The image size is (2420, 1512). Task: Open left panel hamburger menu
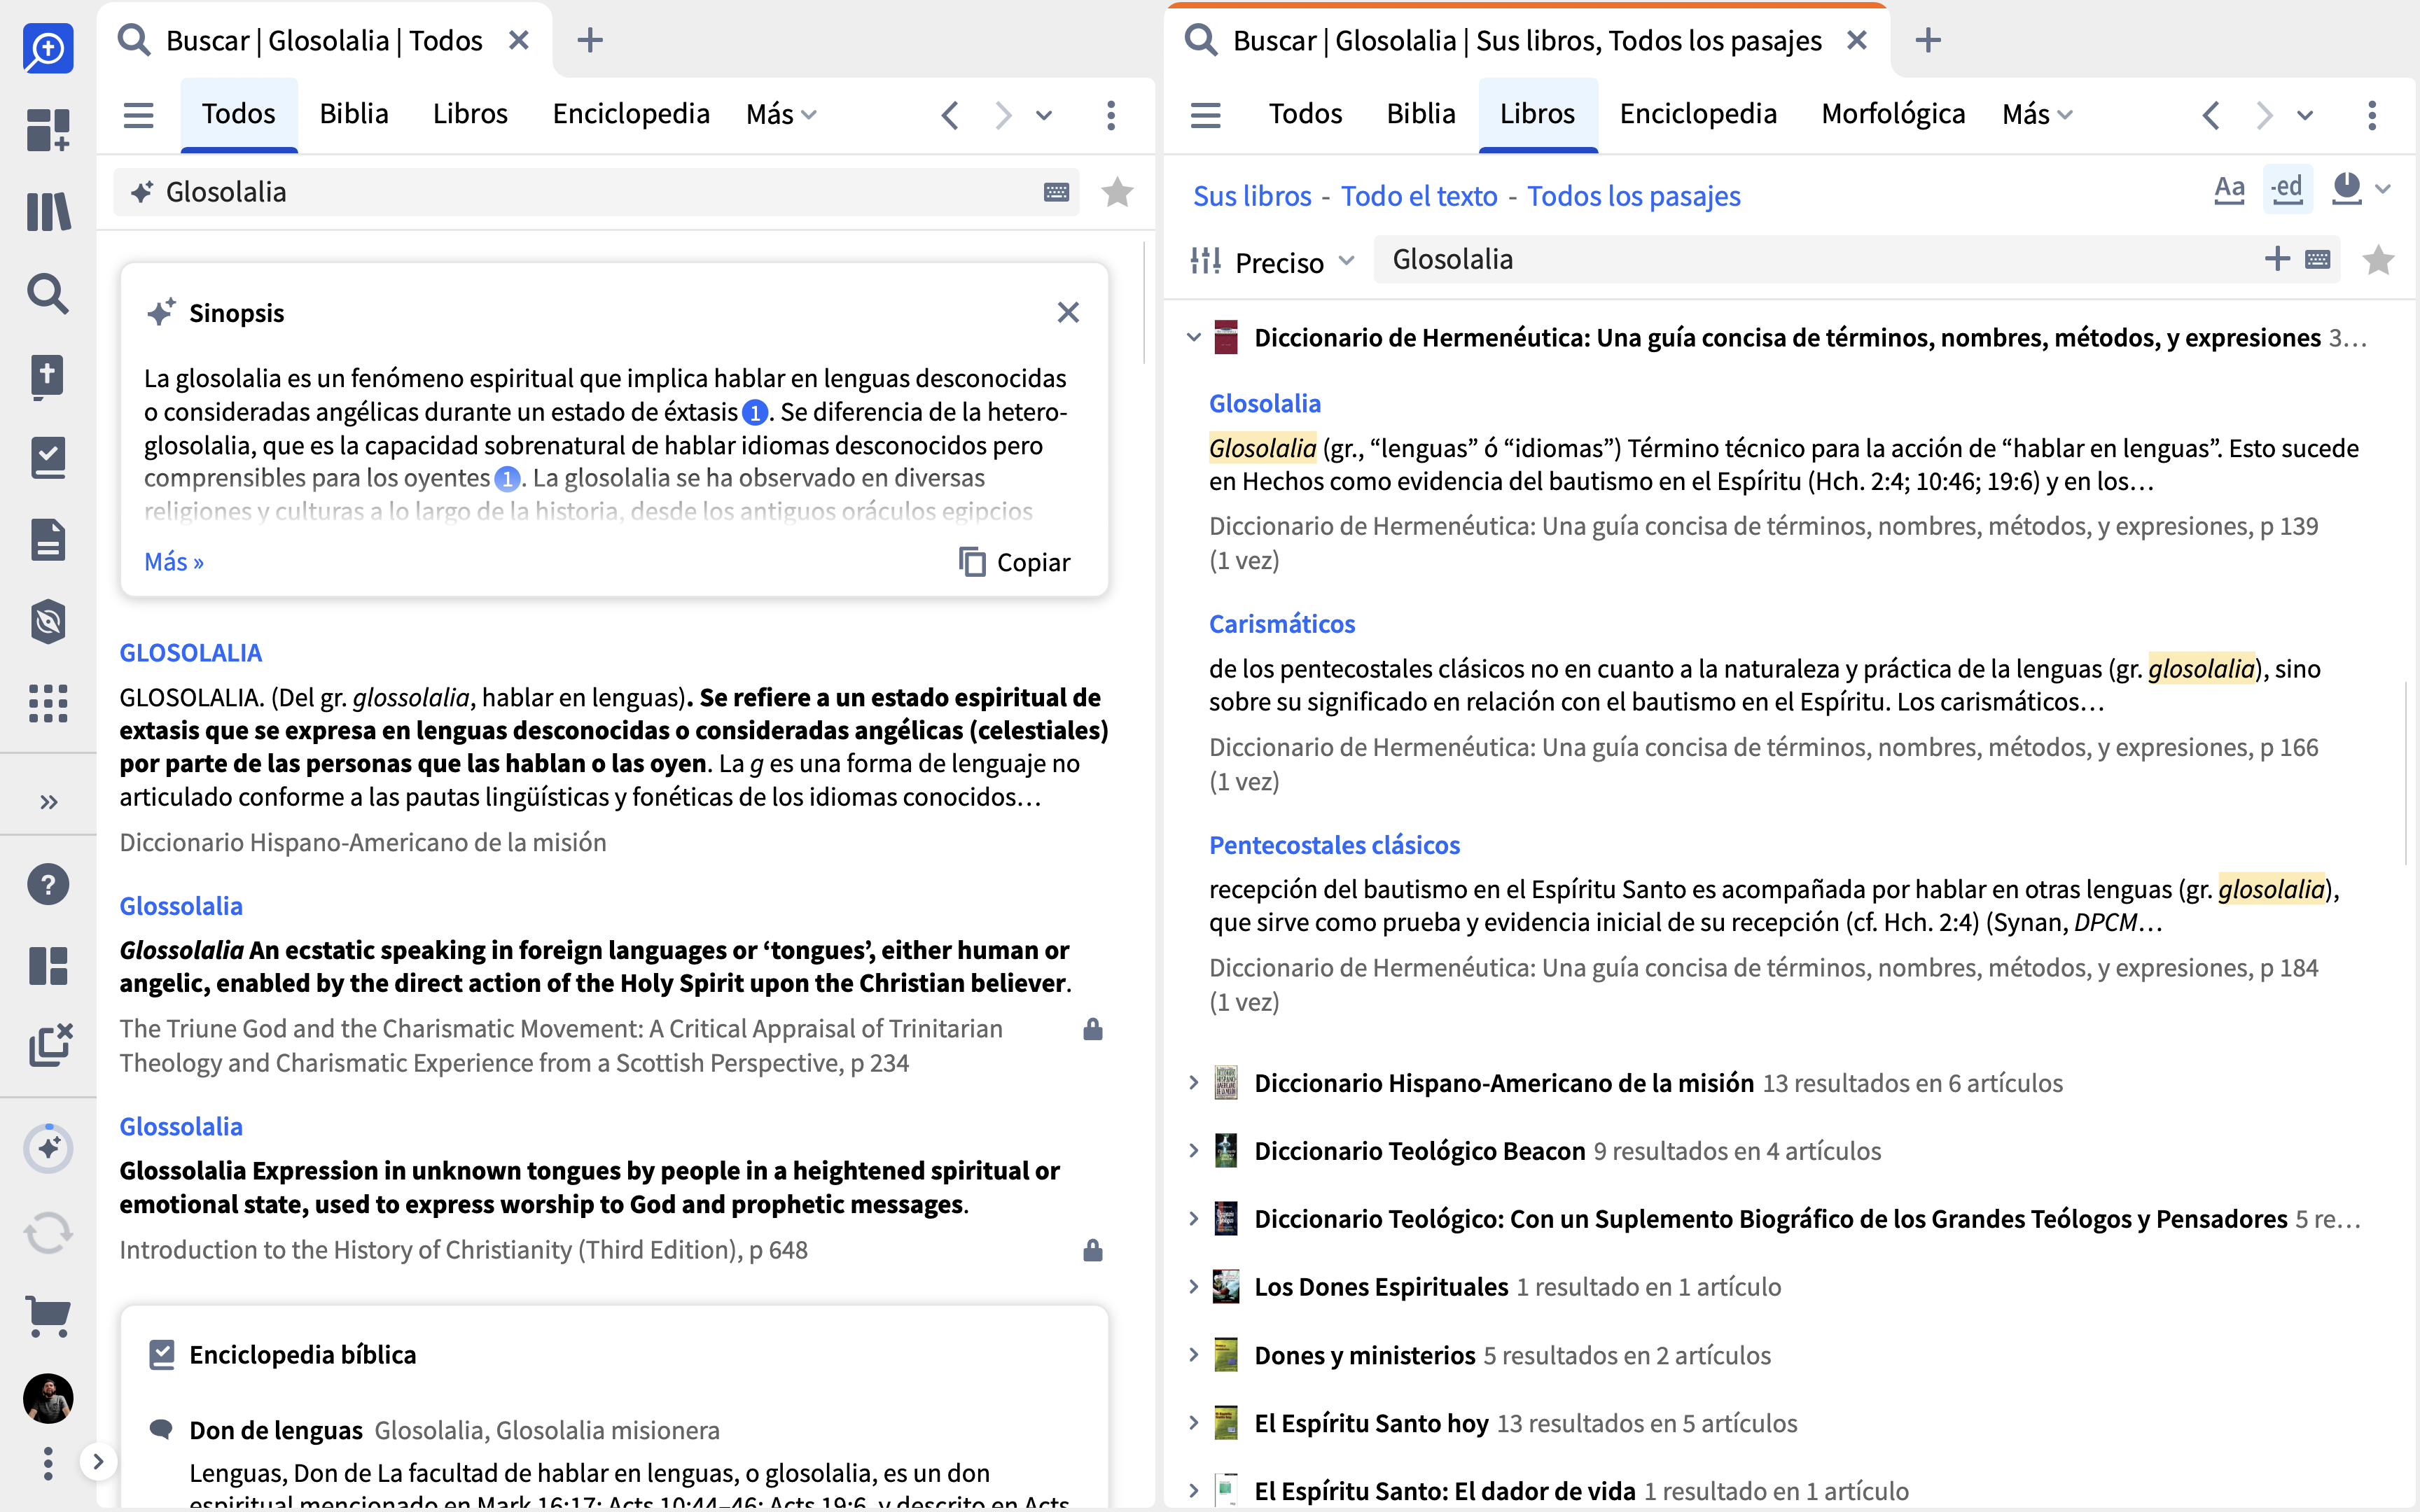[x=138, y=115]
